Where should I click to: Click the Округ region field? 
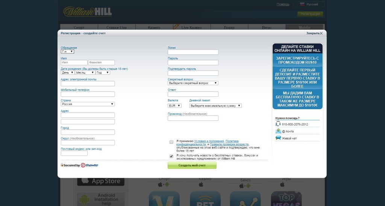[x=88, y=143]
